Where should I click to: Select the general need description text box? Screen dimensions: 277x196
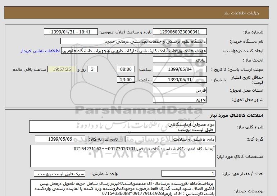click(122, 127)
